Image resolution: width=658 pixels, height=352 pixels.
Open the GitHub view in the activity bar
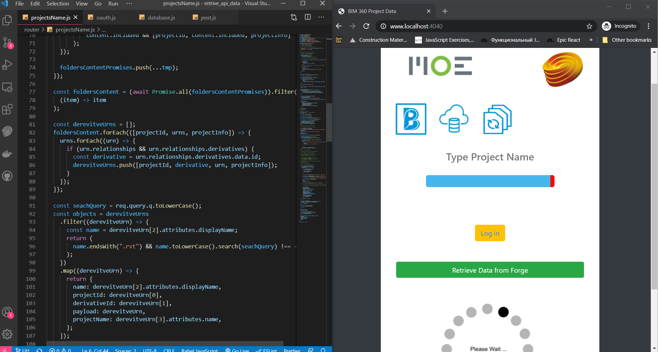point(7,176)
